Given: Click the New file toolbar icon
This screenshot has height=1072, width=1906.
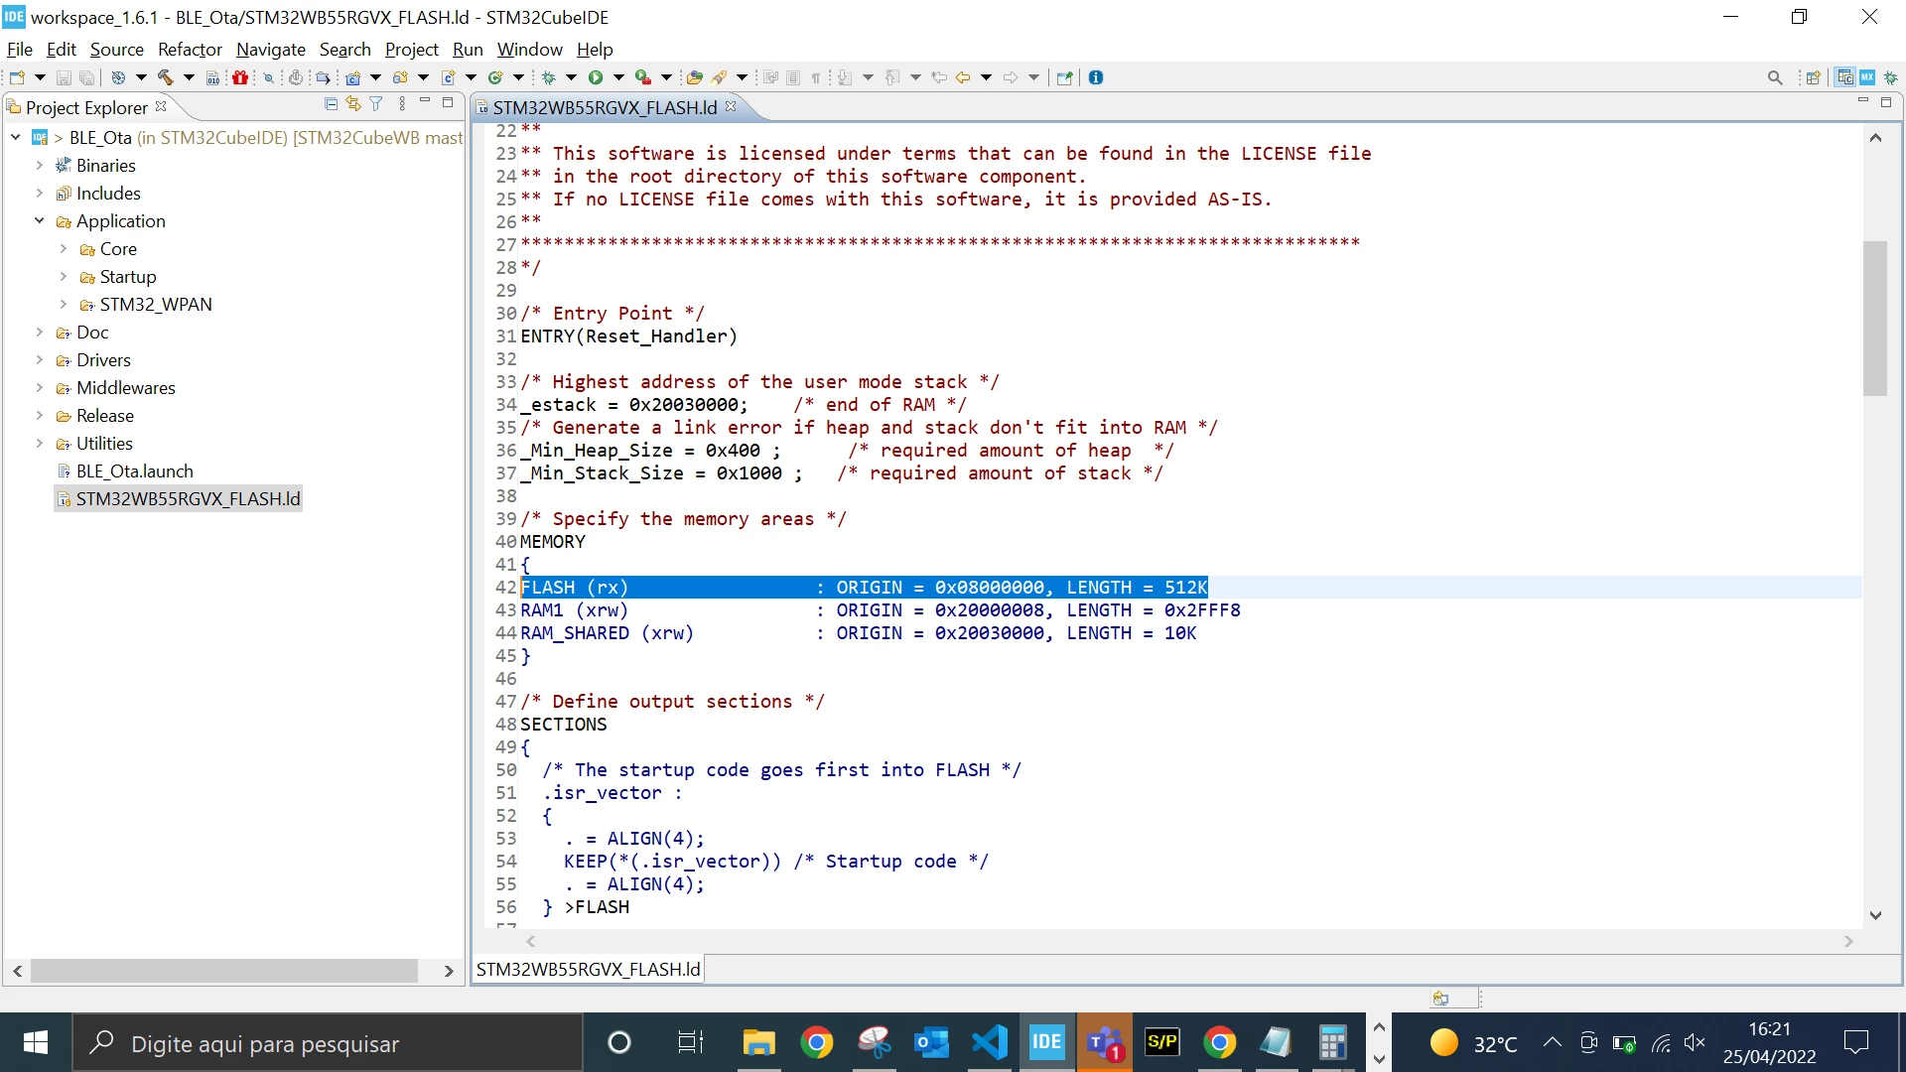Looking at the screenshot, I should pyautogui.click(x=17, y=77).
